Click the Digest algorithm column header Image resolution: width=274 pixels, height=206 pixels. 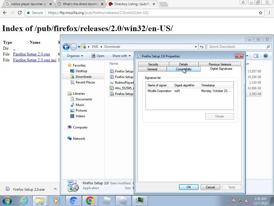click(x=186, y=85)
